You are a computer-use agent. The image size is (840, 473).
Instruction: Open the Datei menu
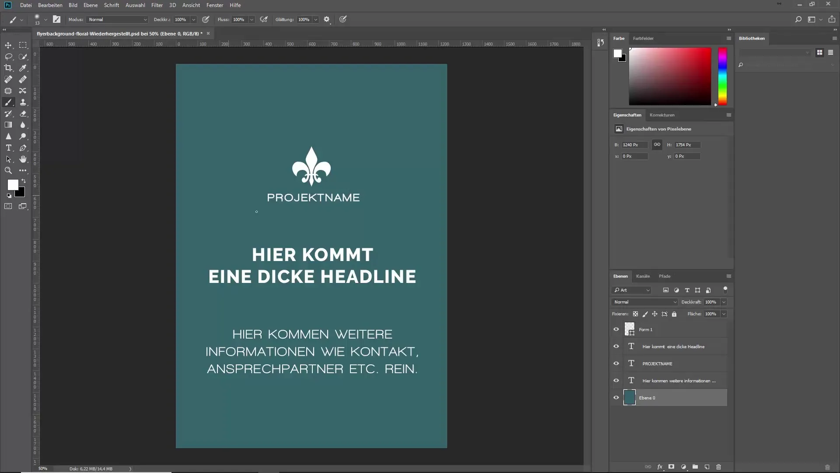tap(26, 5)
